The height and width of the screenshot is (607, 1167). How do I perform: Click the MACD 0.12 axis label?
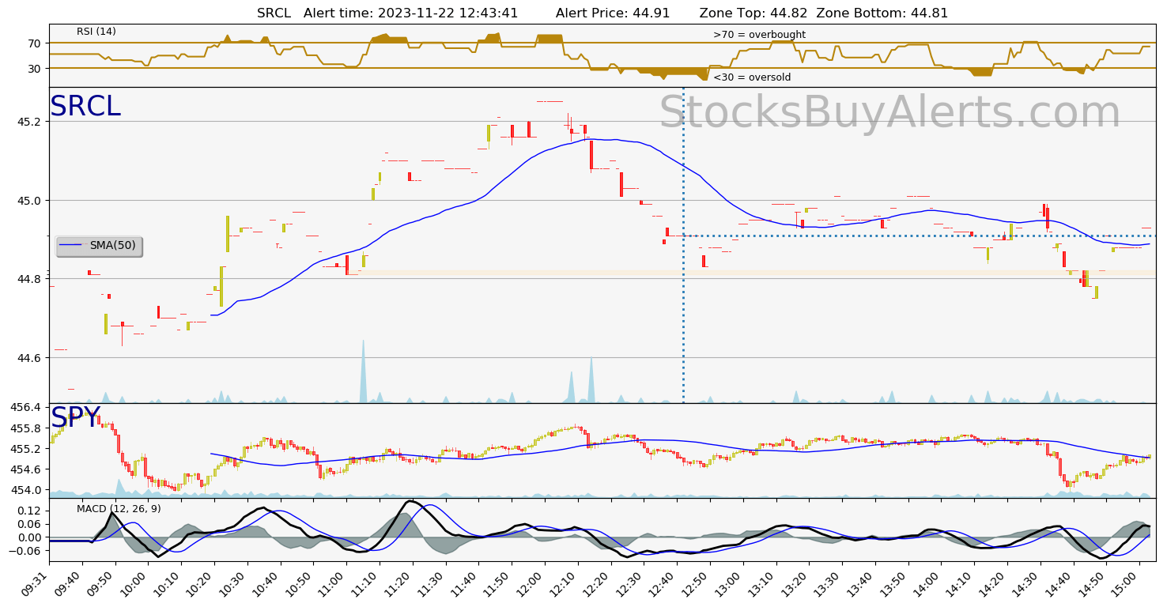(x=32, y=511)
